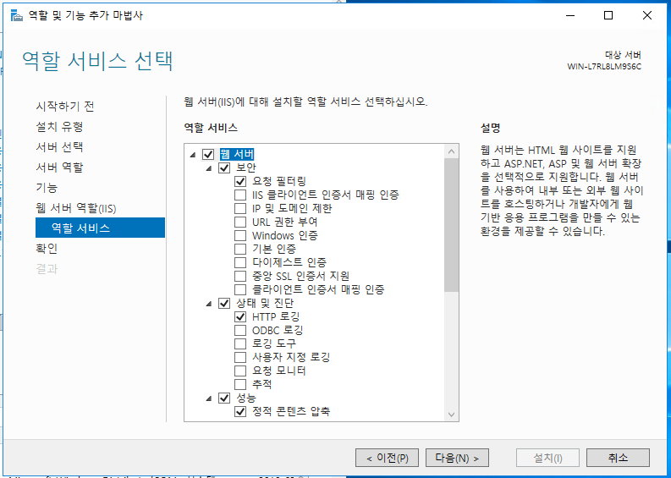Click the scroll up arrow of role list

click(452, 151)
